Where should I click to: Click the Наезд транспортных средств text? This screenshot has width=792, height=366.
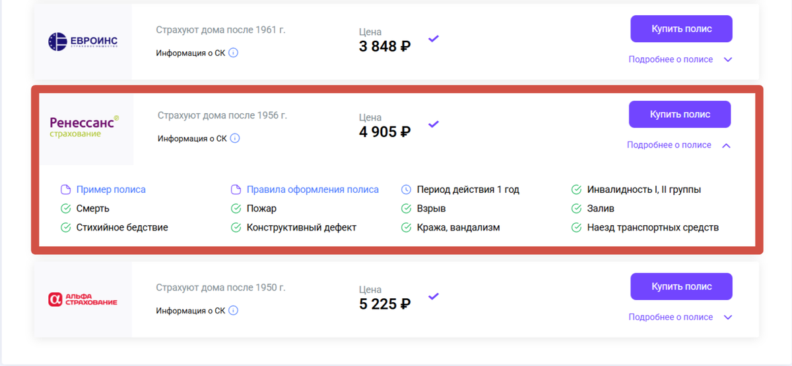[653, 228]
